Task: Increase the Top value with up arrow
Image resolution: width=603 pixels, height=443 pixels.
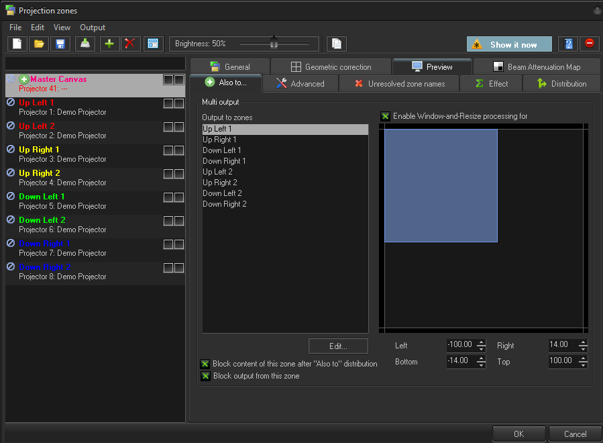Action: tap(582, 358)
